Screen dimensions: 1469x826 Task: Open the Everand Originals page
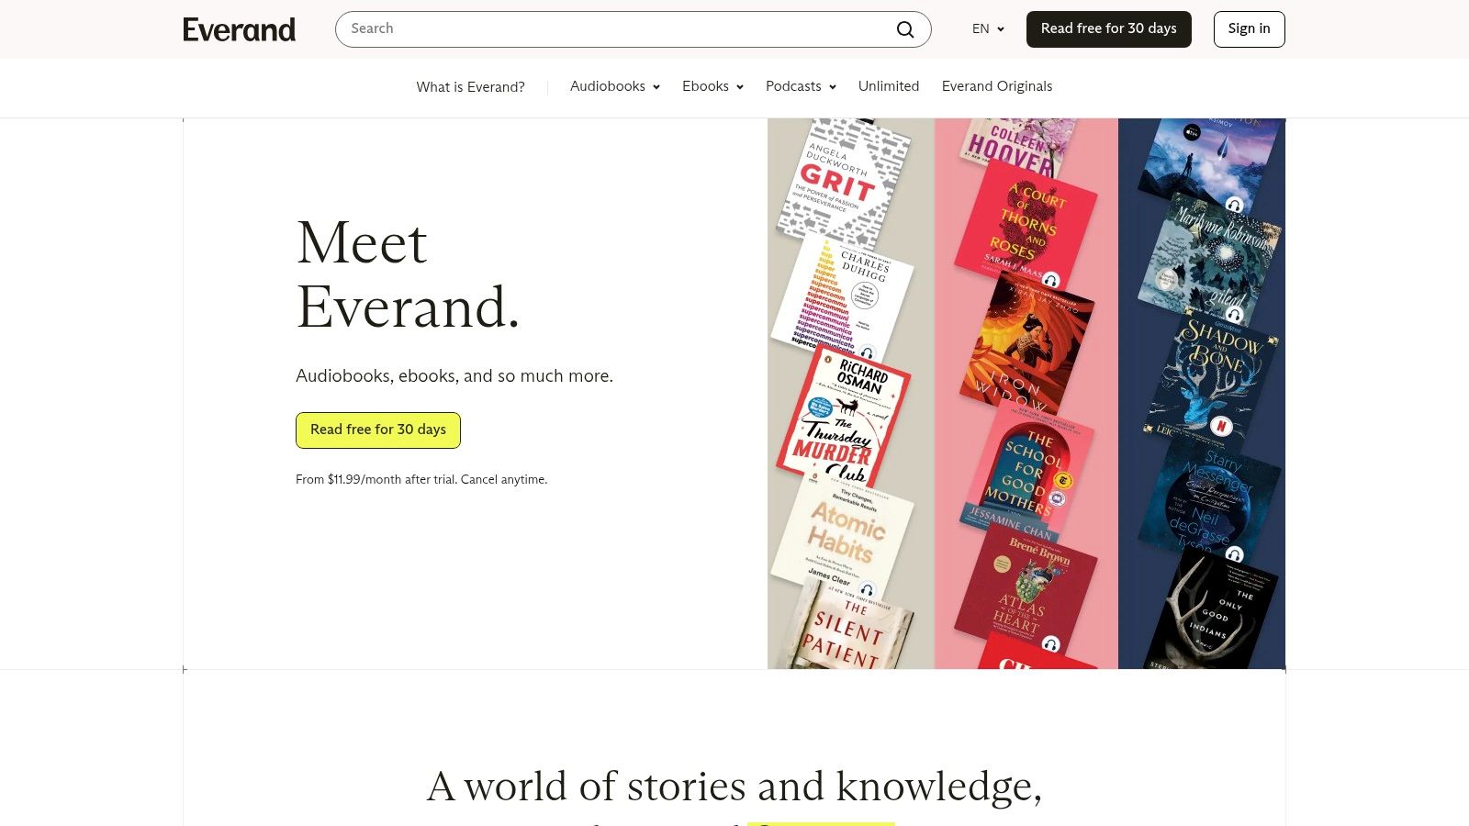point(996,86)
